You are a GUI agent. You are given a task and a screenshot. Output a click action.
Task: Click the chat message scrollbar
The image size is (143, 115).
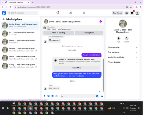[103, 74]
